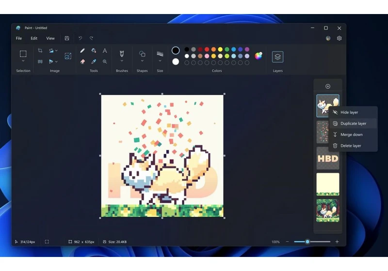Select the Text tool

coord(105,51)
